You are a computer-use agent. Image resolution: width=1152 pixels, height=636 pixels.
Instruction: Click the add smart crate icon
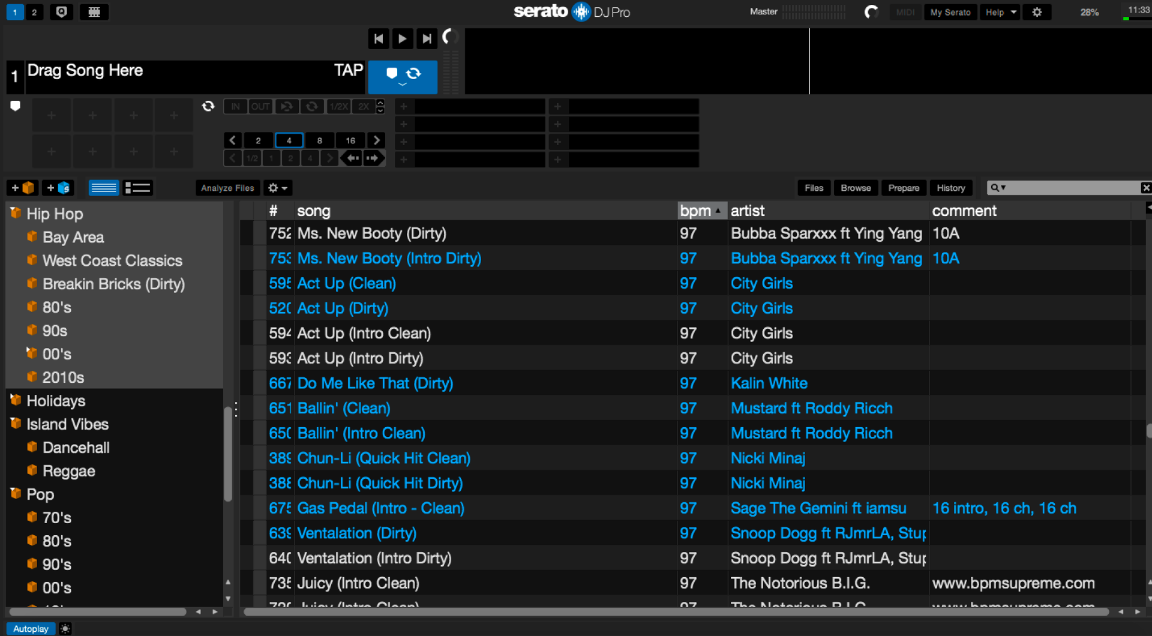pos(58,188)
